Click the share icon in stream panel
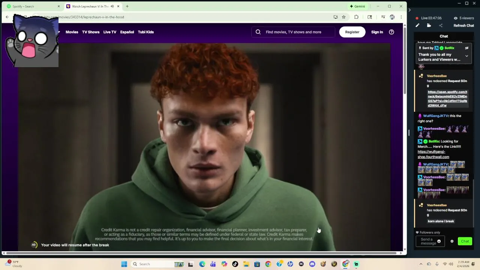The image size is (480, 270). 441,25
